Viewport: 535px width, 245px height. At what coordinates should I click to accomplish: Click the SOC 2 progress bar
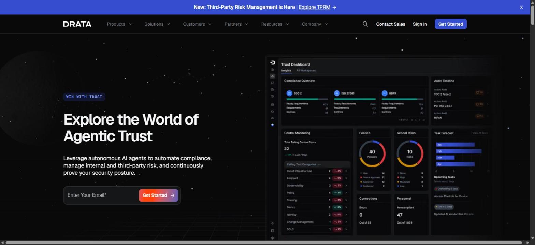[x=307, y=99]
